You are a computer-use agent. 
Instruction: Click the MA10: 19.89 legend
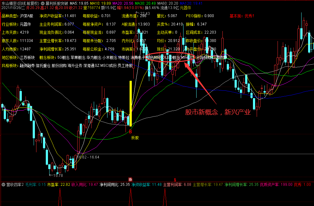100,3
